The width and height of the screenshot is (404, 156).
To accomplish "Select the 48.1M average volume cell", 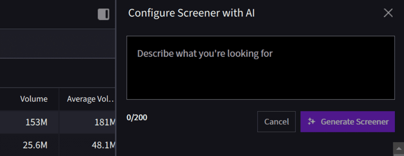I will pos(103,145).
